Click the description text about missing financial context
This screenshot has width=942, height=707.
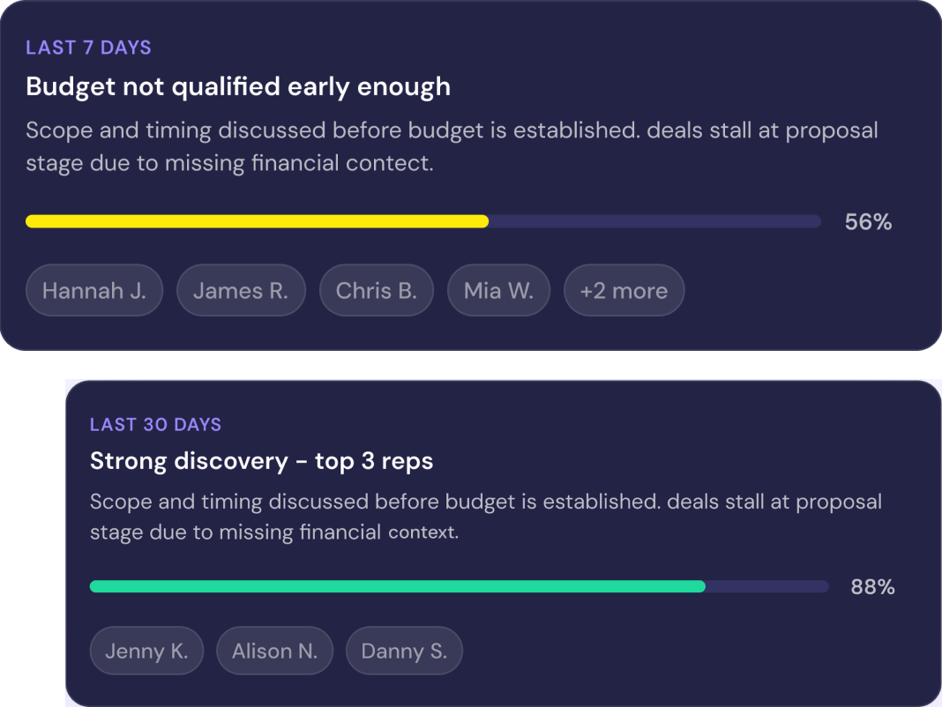[452, 146]
